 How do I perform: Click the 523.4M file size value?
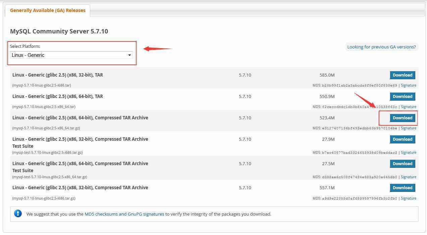click(327, 118)
